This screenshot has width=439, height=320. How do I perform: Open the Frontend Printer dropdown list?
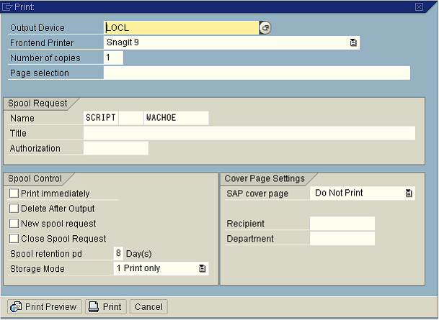pos(353,43)
